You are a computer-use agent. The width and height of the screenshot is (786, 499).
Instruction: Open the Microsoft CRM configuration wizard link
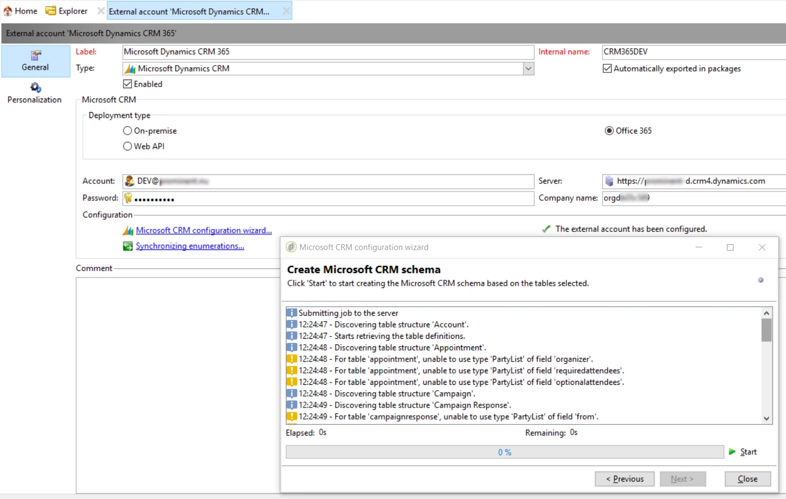tap(204, 231)
